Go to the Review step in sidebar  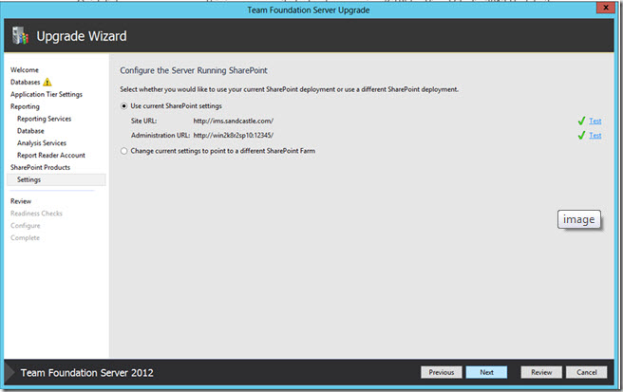21,201
